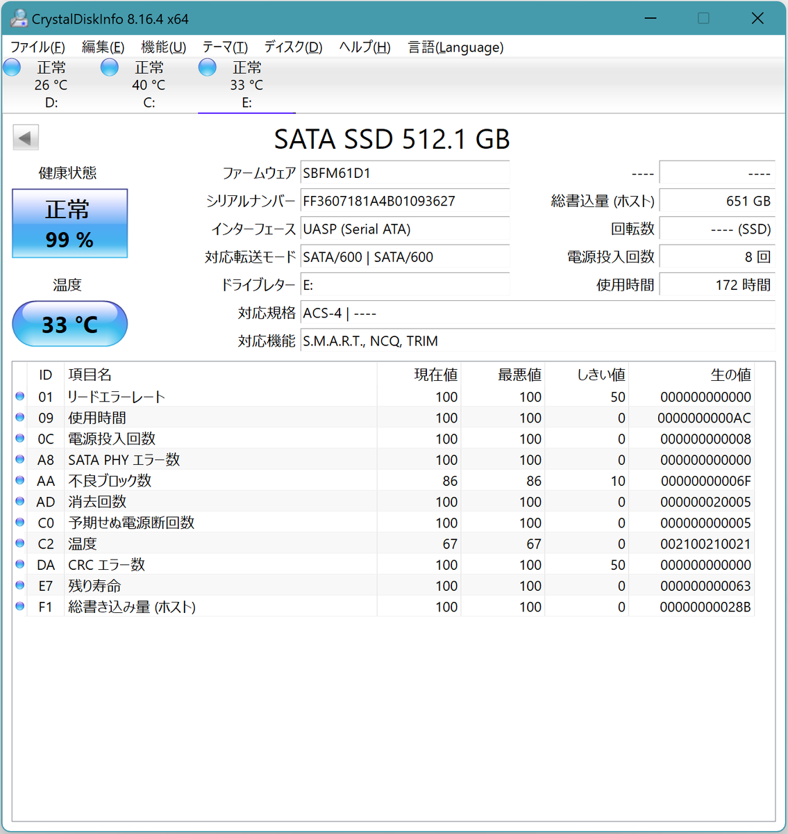The height and width of the screenshot is (834, 788).
Task: Click raw value 000000000063 in 残り寿命 row
Action: (x=705, y=586)
